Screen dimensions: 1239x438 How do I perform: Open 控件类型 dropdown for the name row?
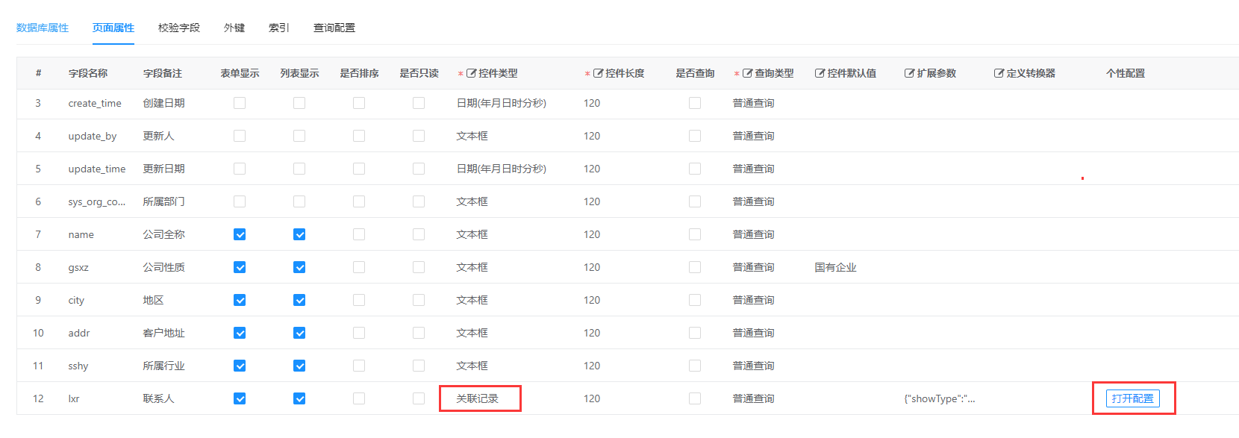[x=472, y=234]
